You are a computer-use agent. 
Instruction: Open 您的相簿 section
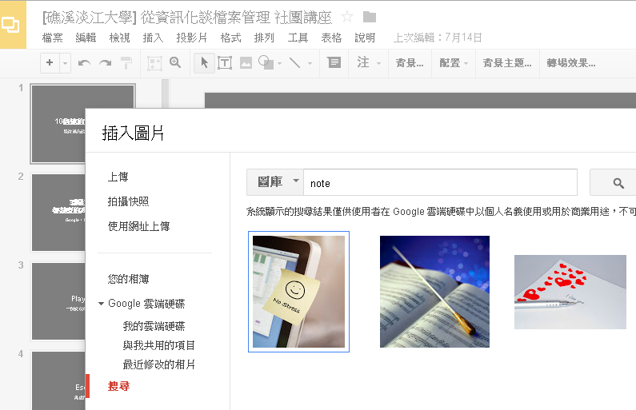coord(129,279)
